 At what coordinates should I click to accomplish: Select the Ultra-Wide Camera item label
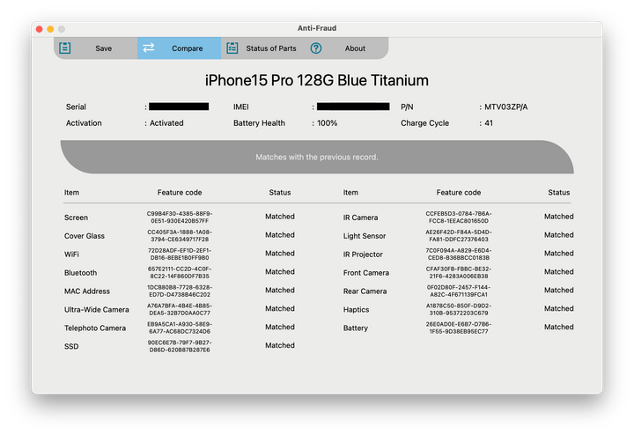coord(97,310)
